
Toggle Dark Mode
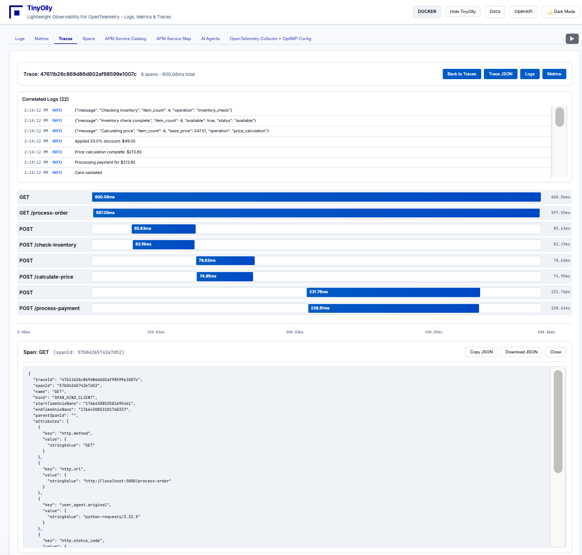point(561,11)
